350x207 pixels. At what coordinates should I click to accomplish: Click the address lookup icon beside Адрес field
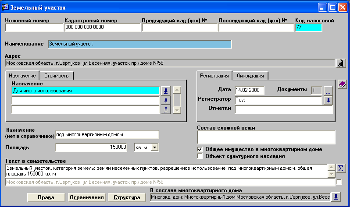[341, 63]
